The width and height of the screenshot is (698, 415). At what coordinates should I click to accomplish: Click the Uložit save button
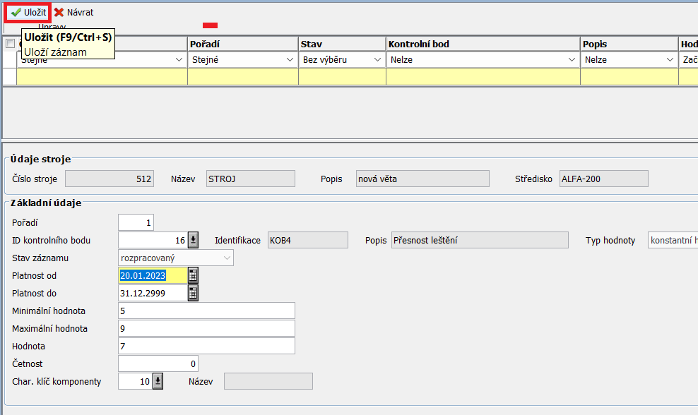(29, 13)
